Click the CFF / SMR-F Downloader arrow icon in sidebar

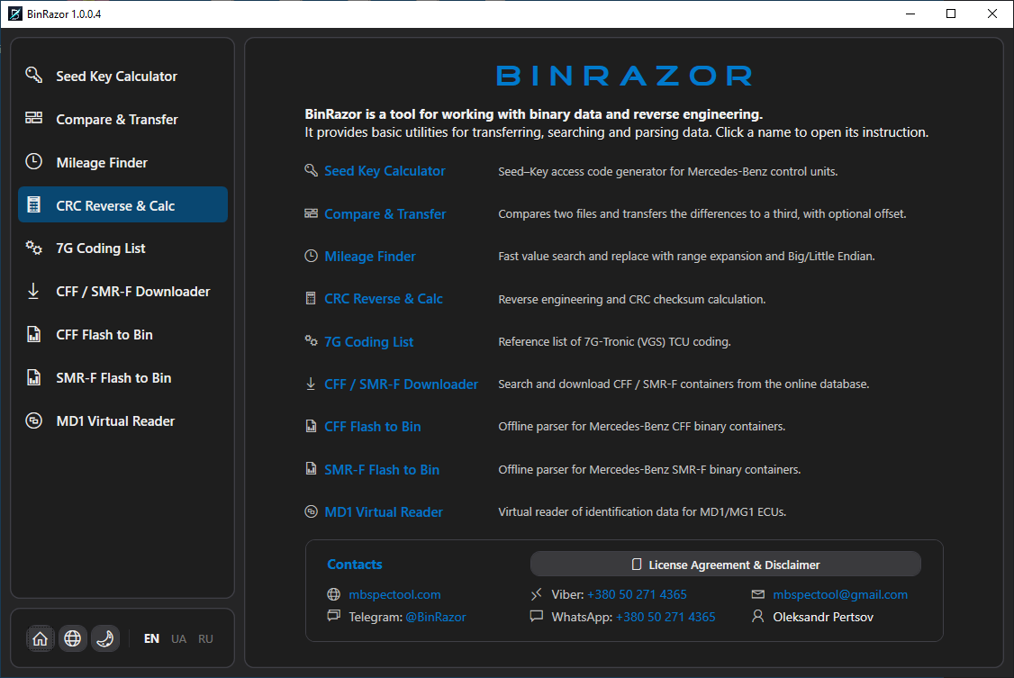33,291
